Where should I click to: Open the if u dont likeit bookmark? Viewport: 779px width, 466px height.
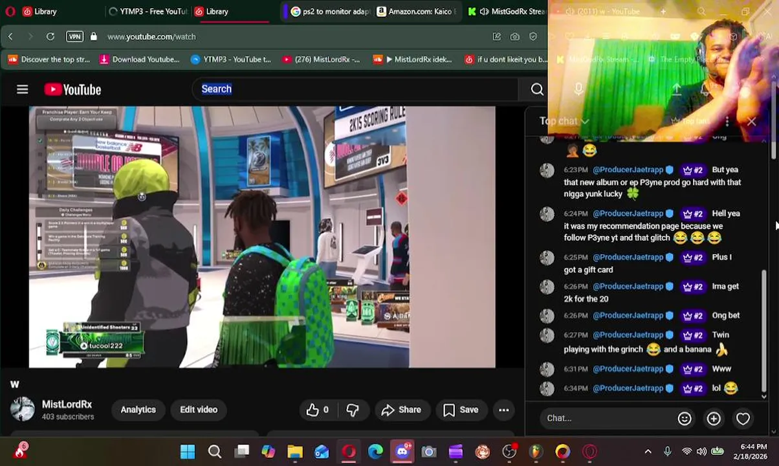pos(505,60)
